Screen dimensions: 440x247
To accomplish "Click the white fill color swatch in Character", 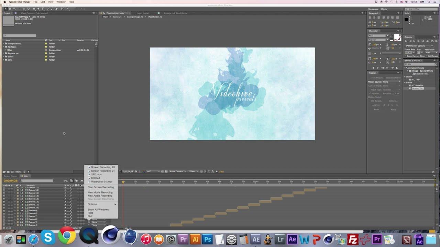I will click(x=397, y=36).
